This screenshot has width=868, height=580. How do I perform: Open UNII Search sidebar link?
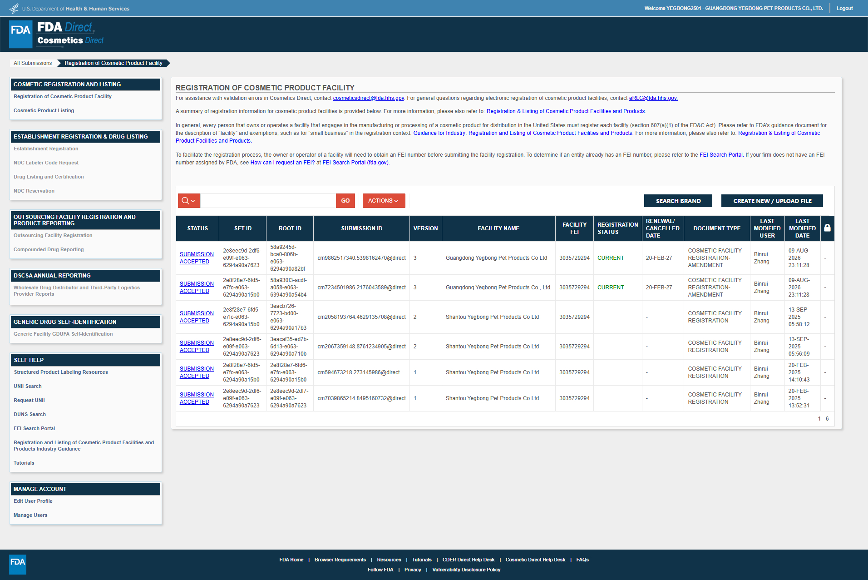[27, 386]
